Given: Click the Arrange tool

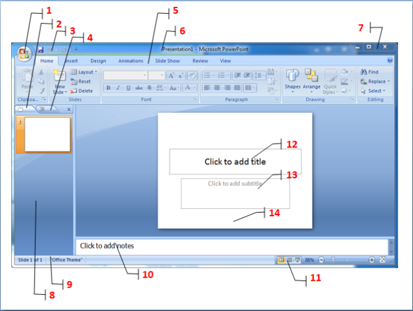Looking at the screenshot, I should pyautogui.click(x=311, y=80).
